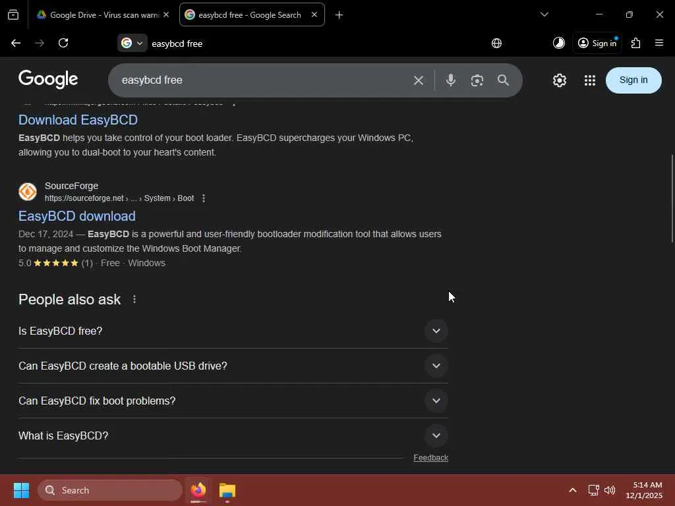
Task: Click the Feedback link
Action: tap(430, 458)
